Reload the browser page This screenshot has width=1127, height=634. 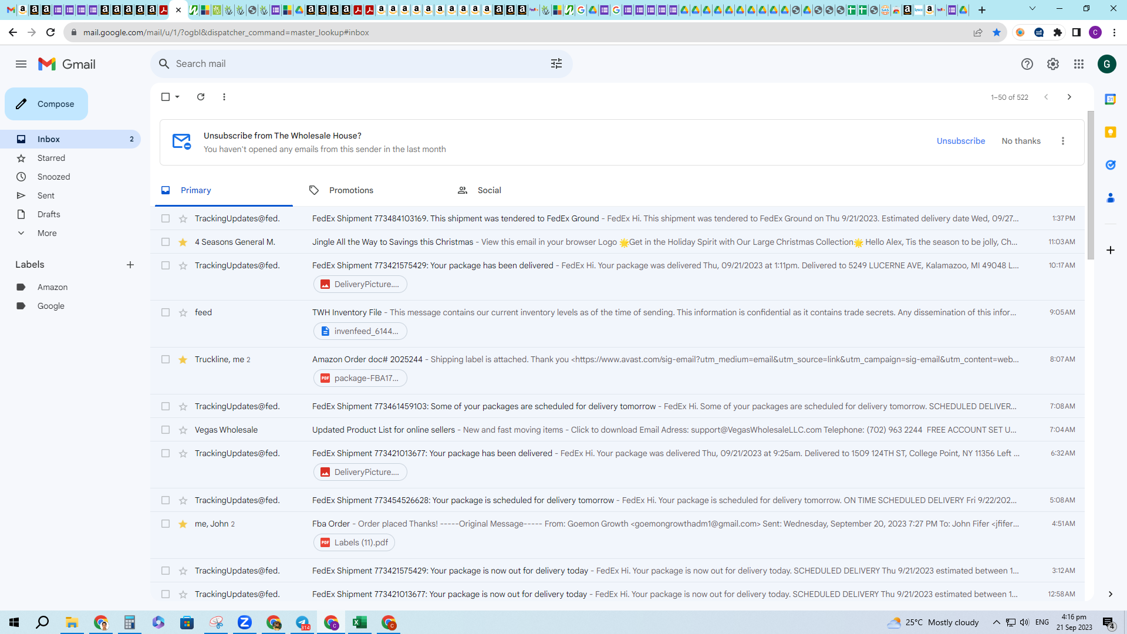coord(50,32)
